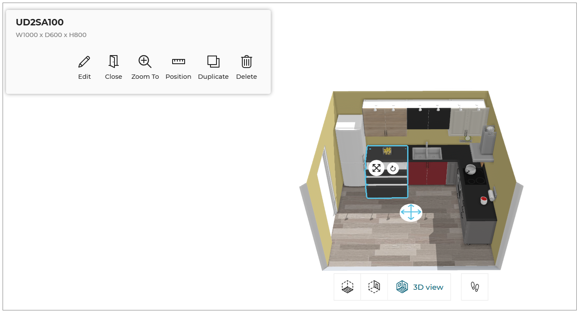
Task: Select the red base cabinet under sink
Action: 427,173
